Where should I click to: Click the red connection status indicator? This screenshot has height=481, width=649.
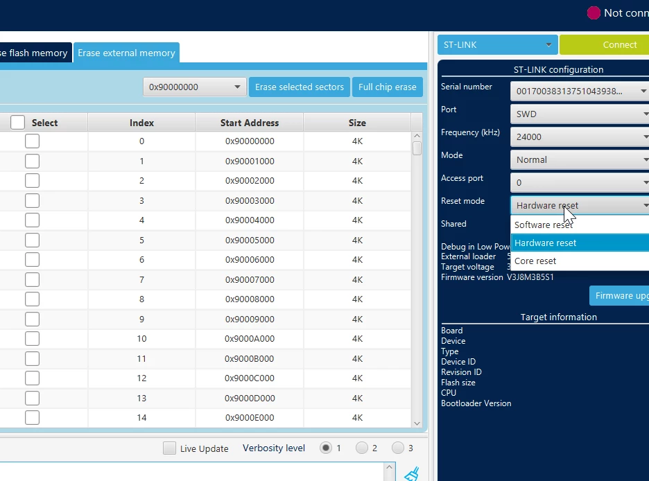[594, 12]
